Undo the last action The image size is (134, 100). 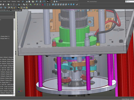click(x=44, y=2)
